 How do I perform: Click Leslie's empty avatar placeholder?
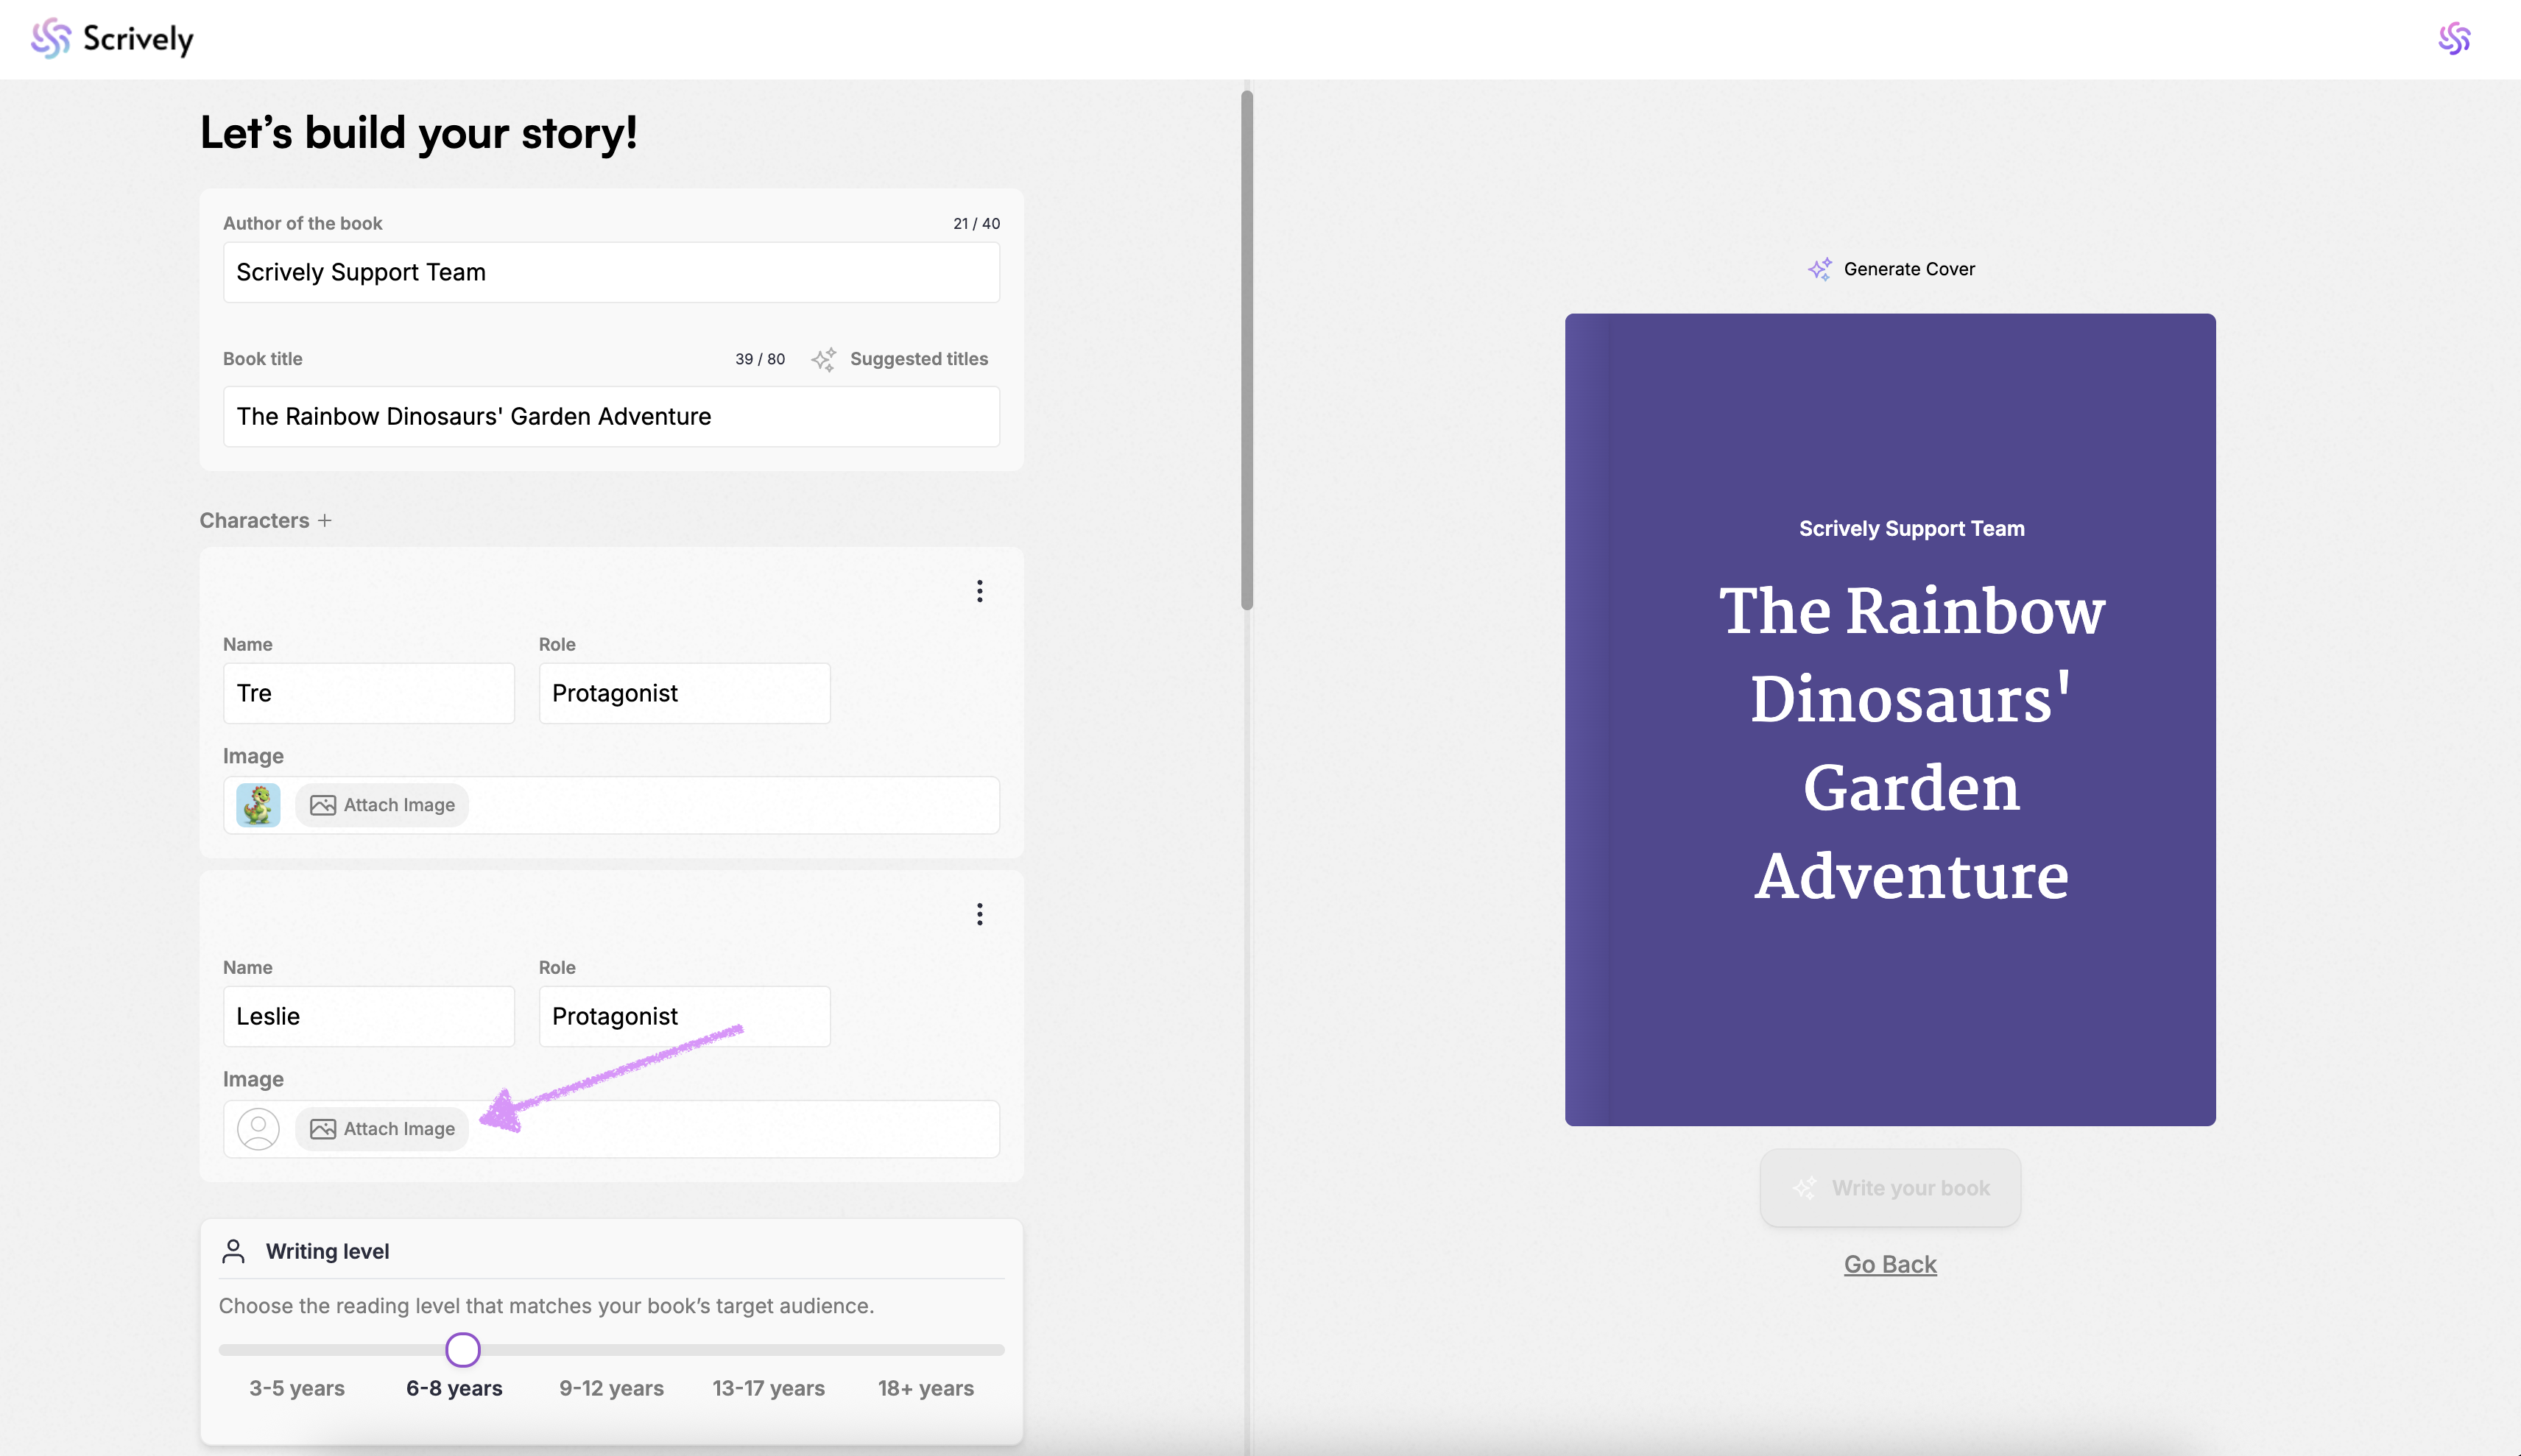click(x=258, y=1129)
